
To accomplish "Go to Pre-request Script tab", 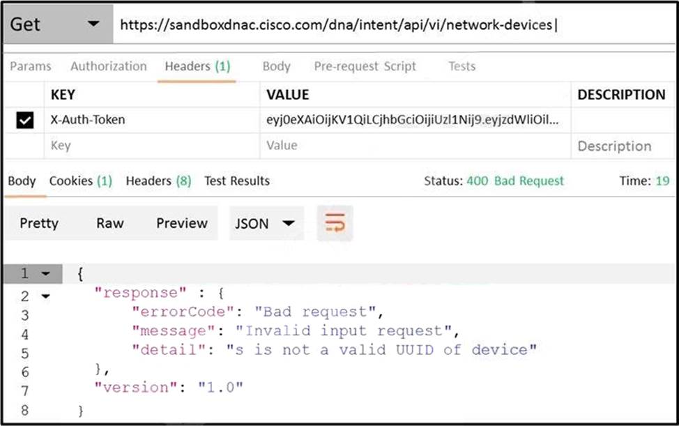I will pyautogui.click(x=365, y=66).
